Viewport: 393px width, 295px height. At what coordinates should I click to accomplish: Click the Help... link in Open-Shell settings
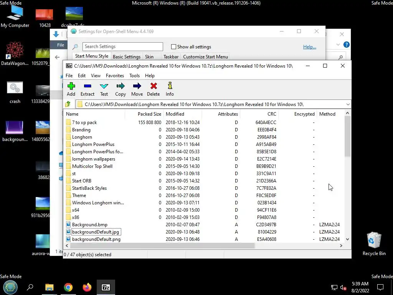click(310, 46)
